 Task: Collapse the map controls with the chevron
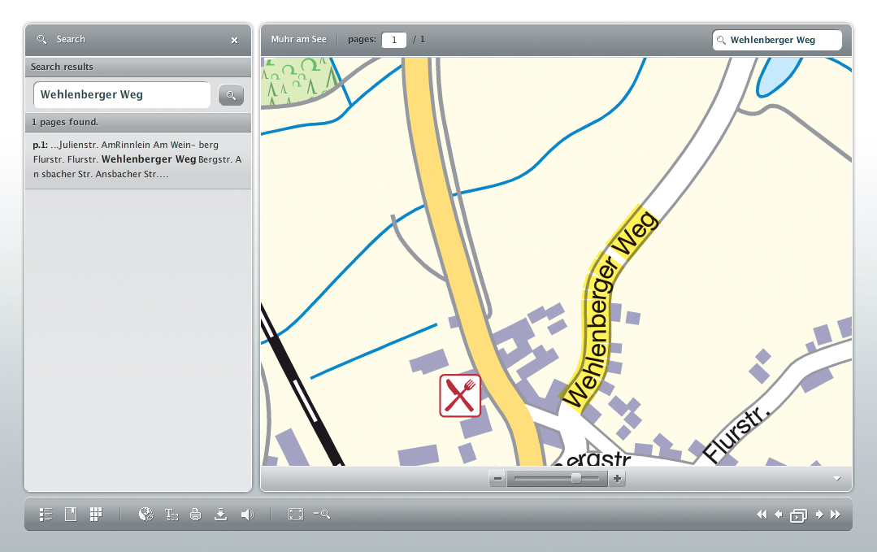(x=836, y=478)
